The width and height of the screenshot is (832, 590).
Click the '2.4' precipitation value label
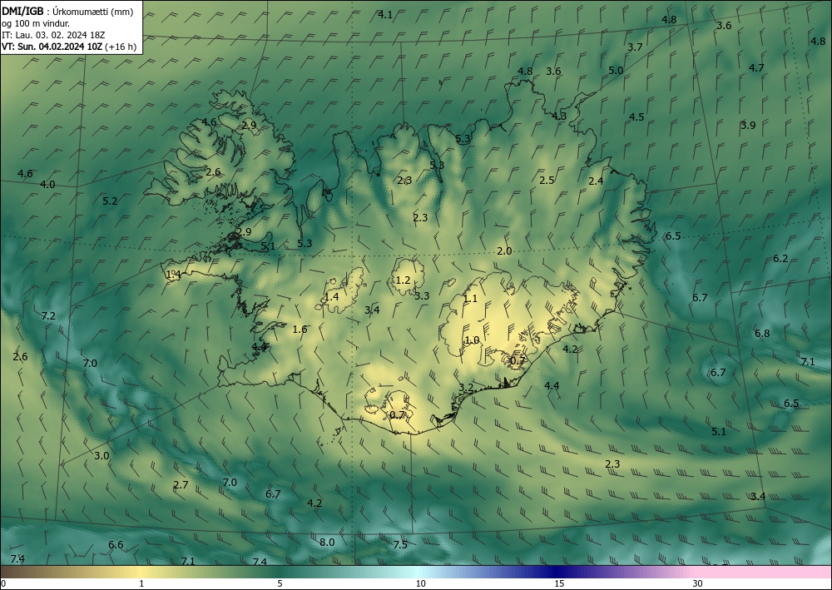coord(596,181)
